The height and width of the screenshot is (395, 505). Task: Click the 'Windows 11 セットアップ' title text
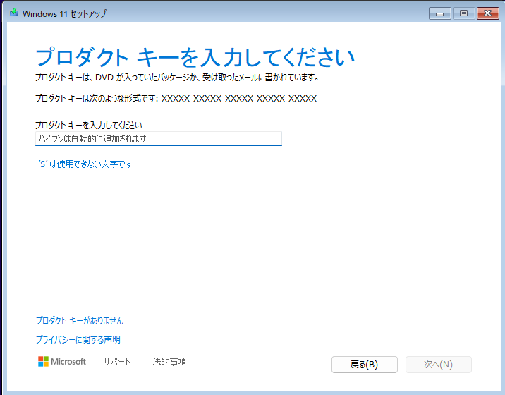point(64,13)
